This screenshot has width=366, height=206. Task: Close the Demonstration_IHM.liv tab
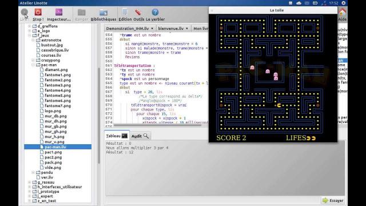point(152,28)
